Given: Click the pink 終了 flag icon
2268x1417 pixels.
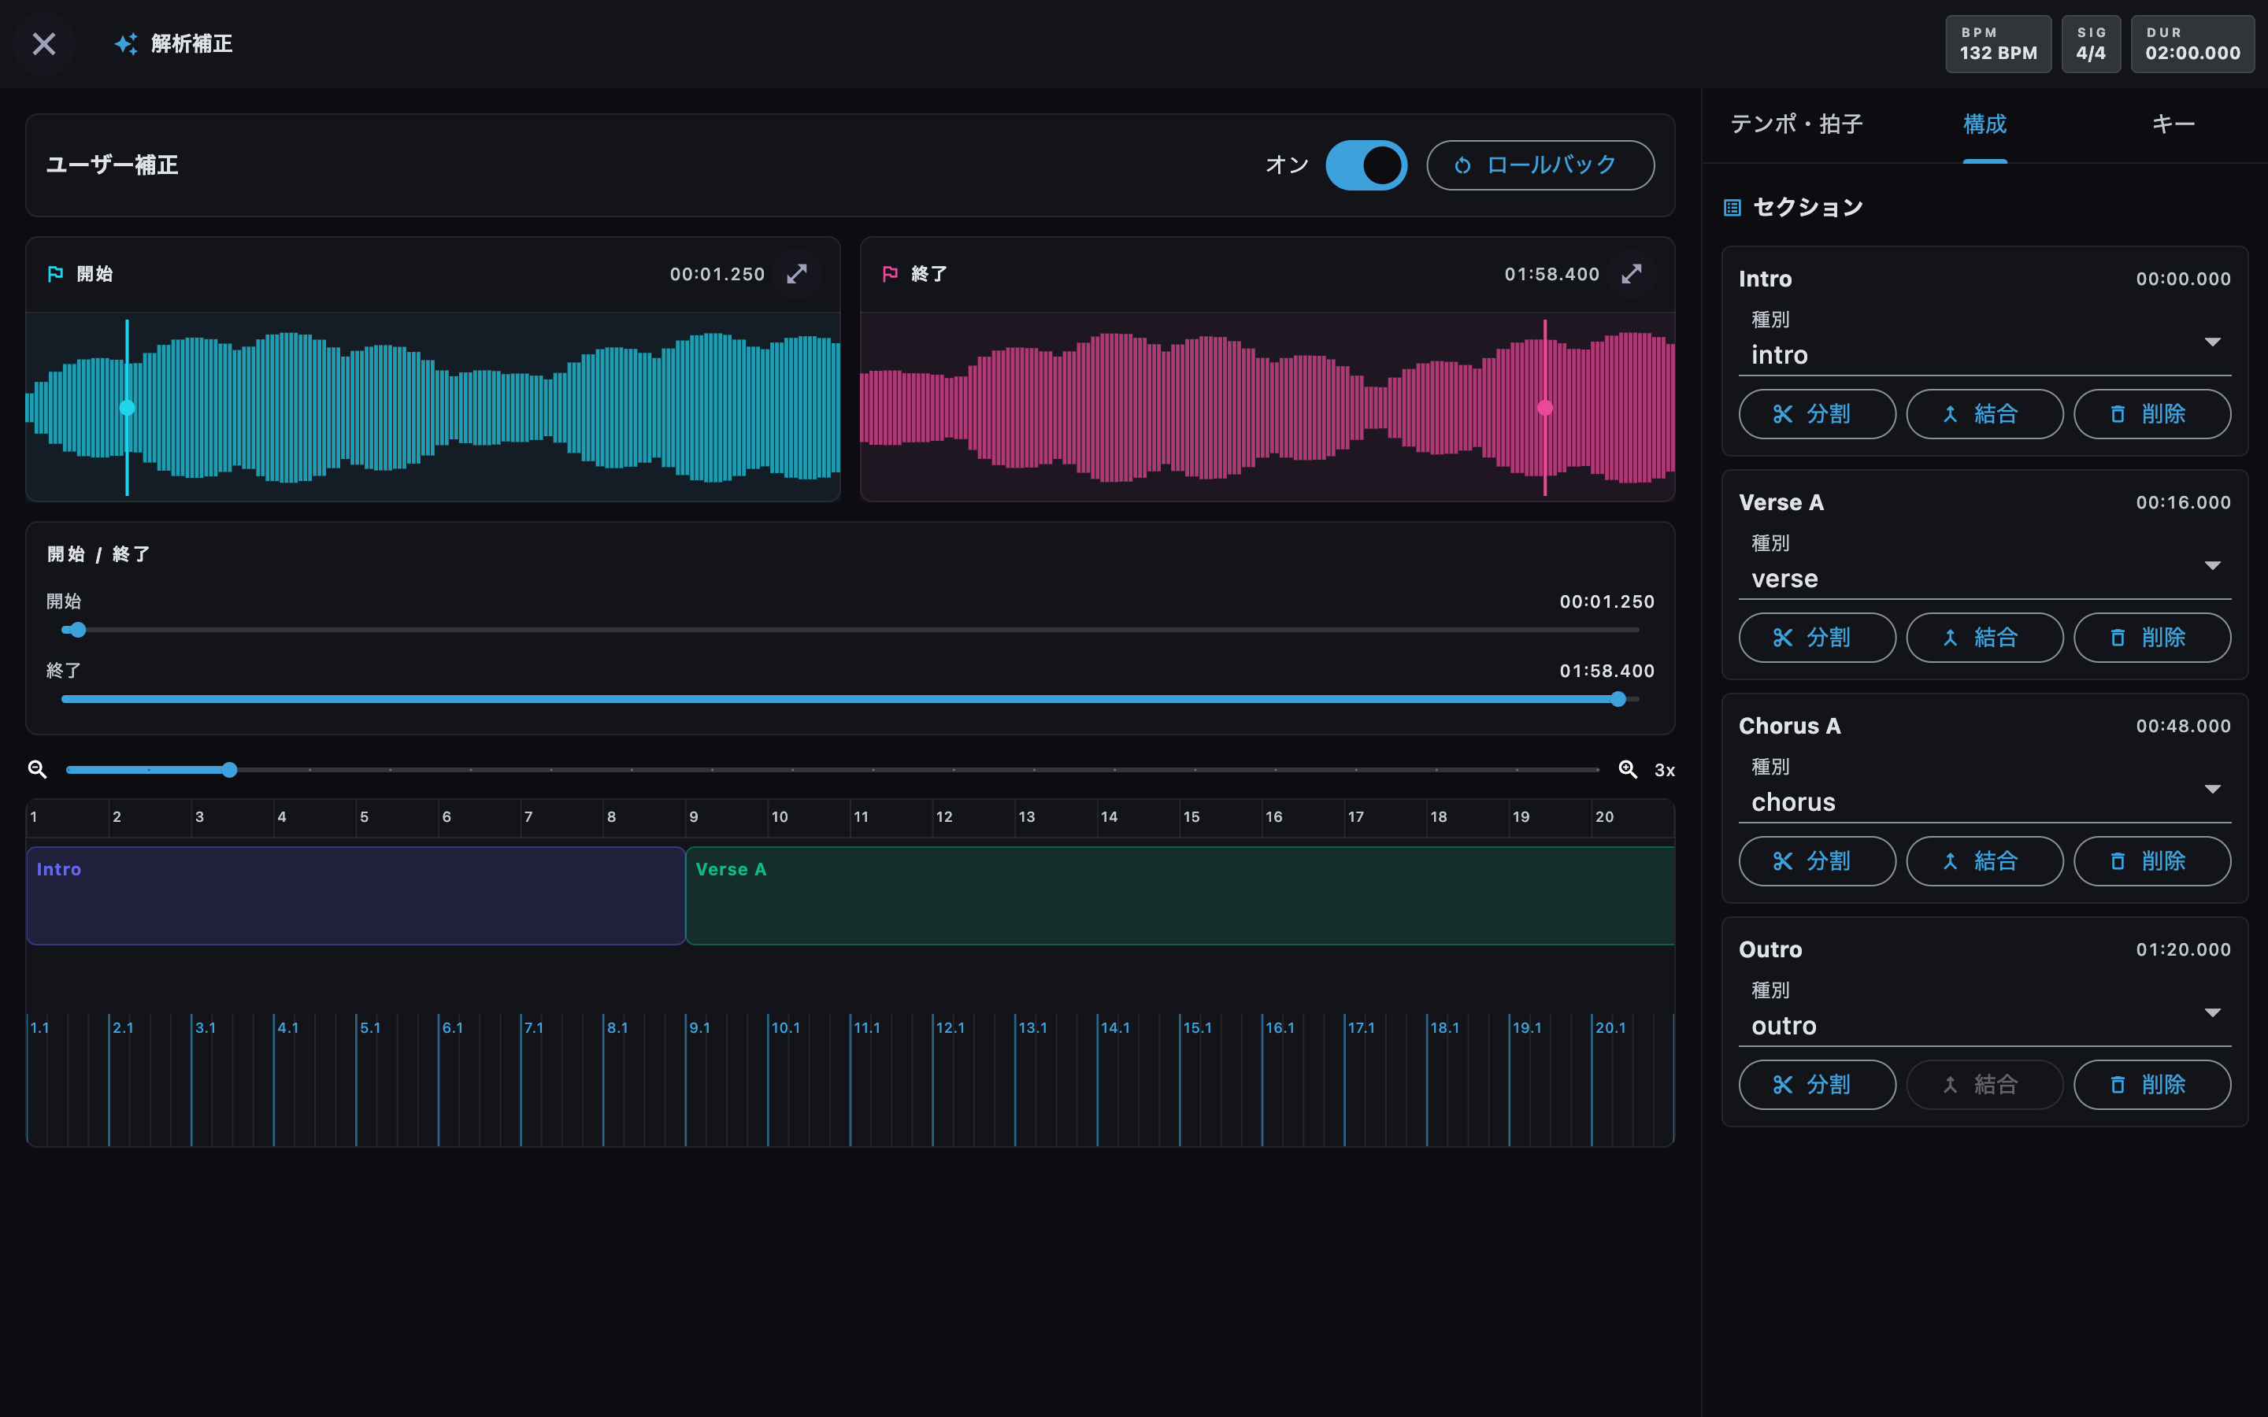Looking at the screenshot, I should (x=889, y=274).
